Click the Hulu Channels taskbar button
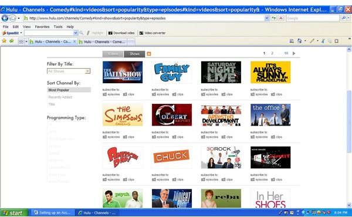Viewport: 352px width, 217px height. [97, 213]
